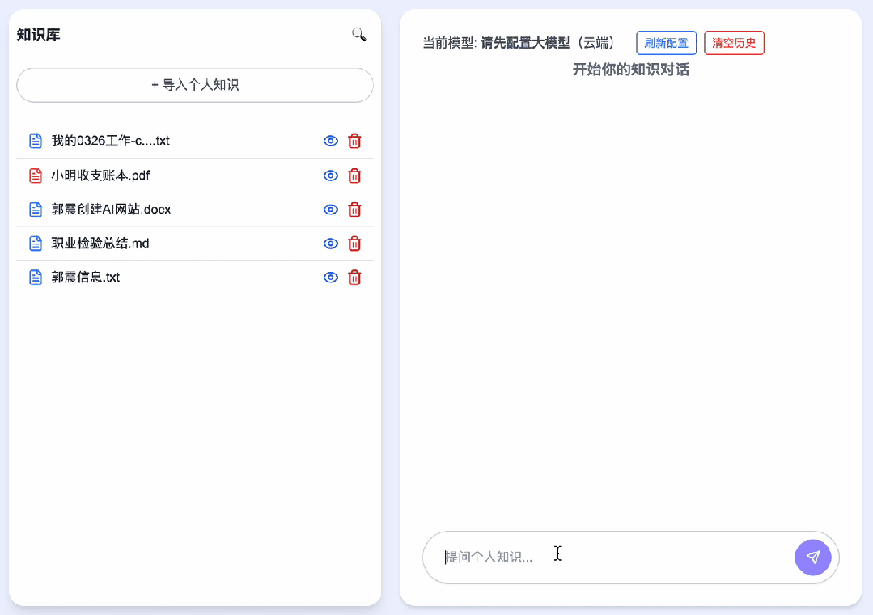
Task: Click the red PDF file icon
Action: tap(36, 176)
